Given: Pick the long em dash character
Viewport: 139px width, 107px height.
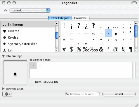Looking at the screenshot, I should pyautogui.click(x=86, y=34).
